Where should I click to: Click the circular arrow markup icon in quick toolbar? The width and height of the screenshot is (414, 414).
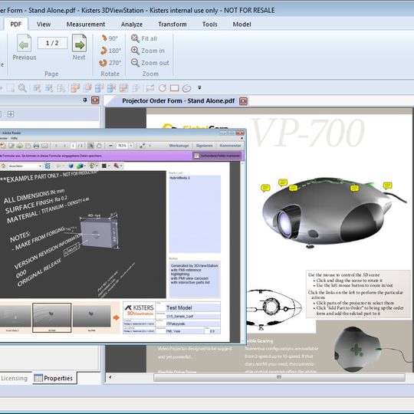[x=163, y=88]
